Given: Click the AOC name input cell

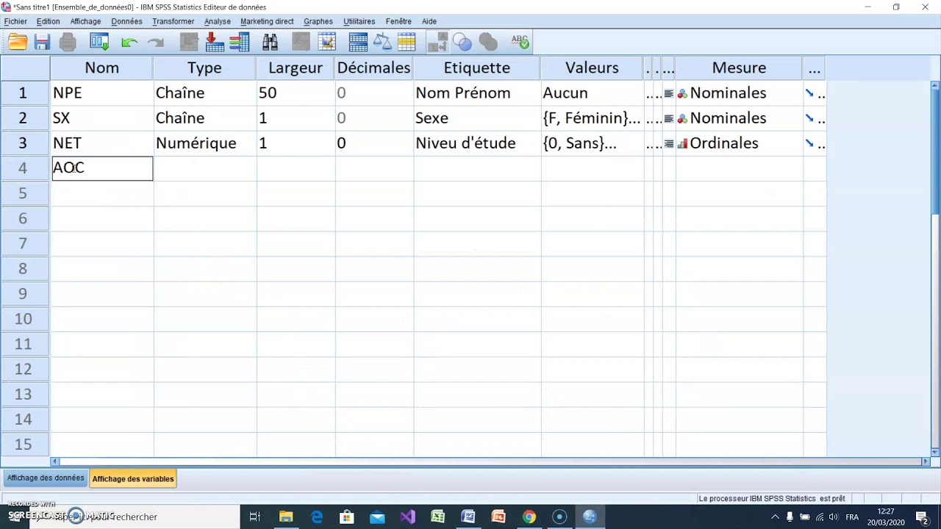Looking at the screenshot, I should point(102,168).
